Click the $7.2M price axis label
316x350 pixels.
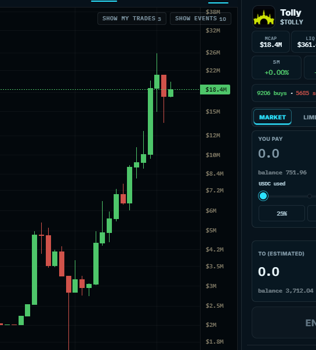coord(215,191)
